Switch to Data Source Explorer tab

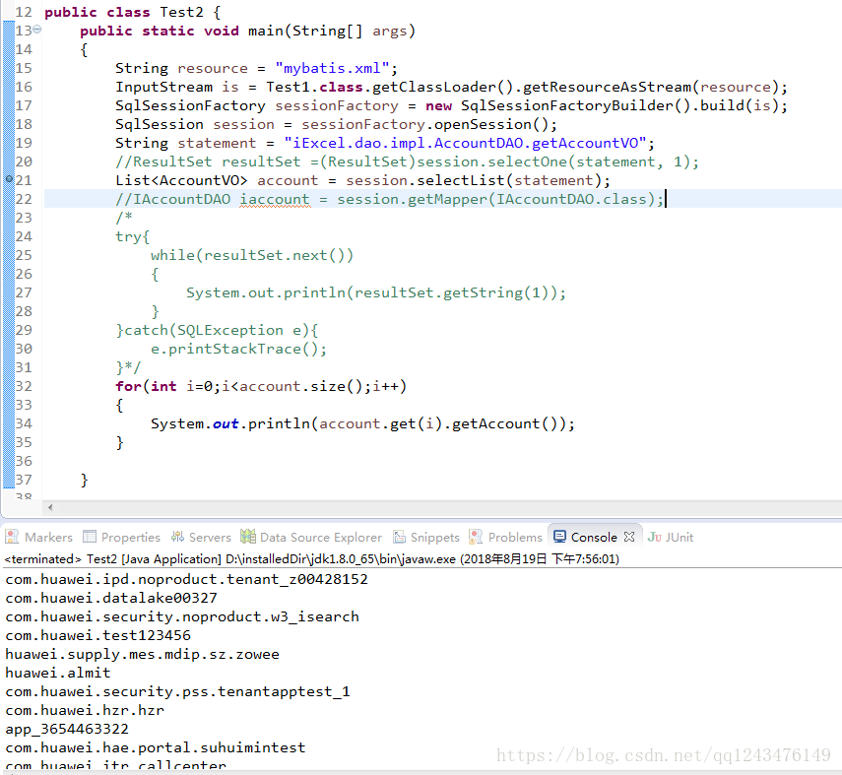321,537
